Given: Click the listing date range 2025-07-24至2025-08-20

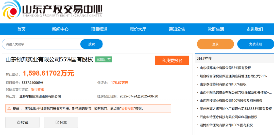Looking at the screenshot, I should click(139, 96).
